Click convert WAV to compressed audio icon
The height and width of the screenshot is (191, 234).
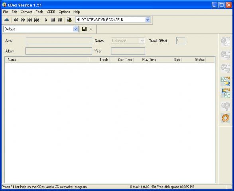click(x=225, y=81)
